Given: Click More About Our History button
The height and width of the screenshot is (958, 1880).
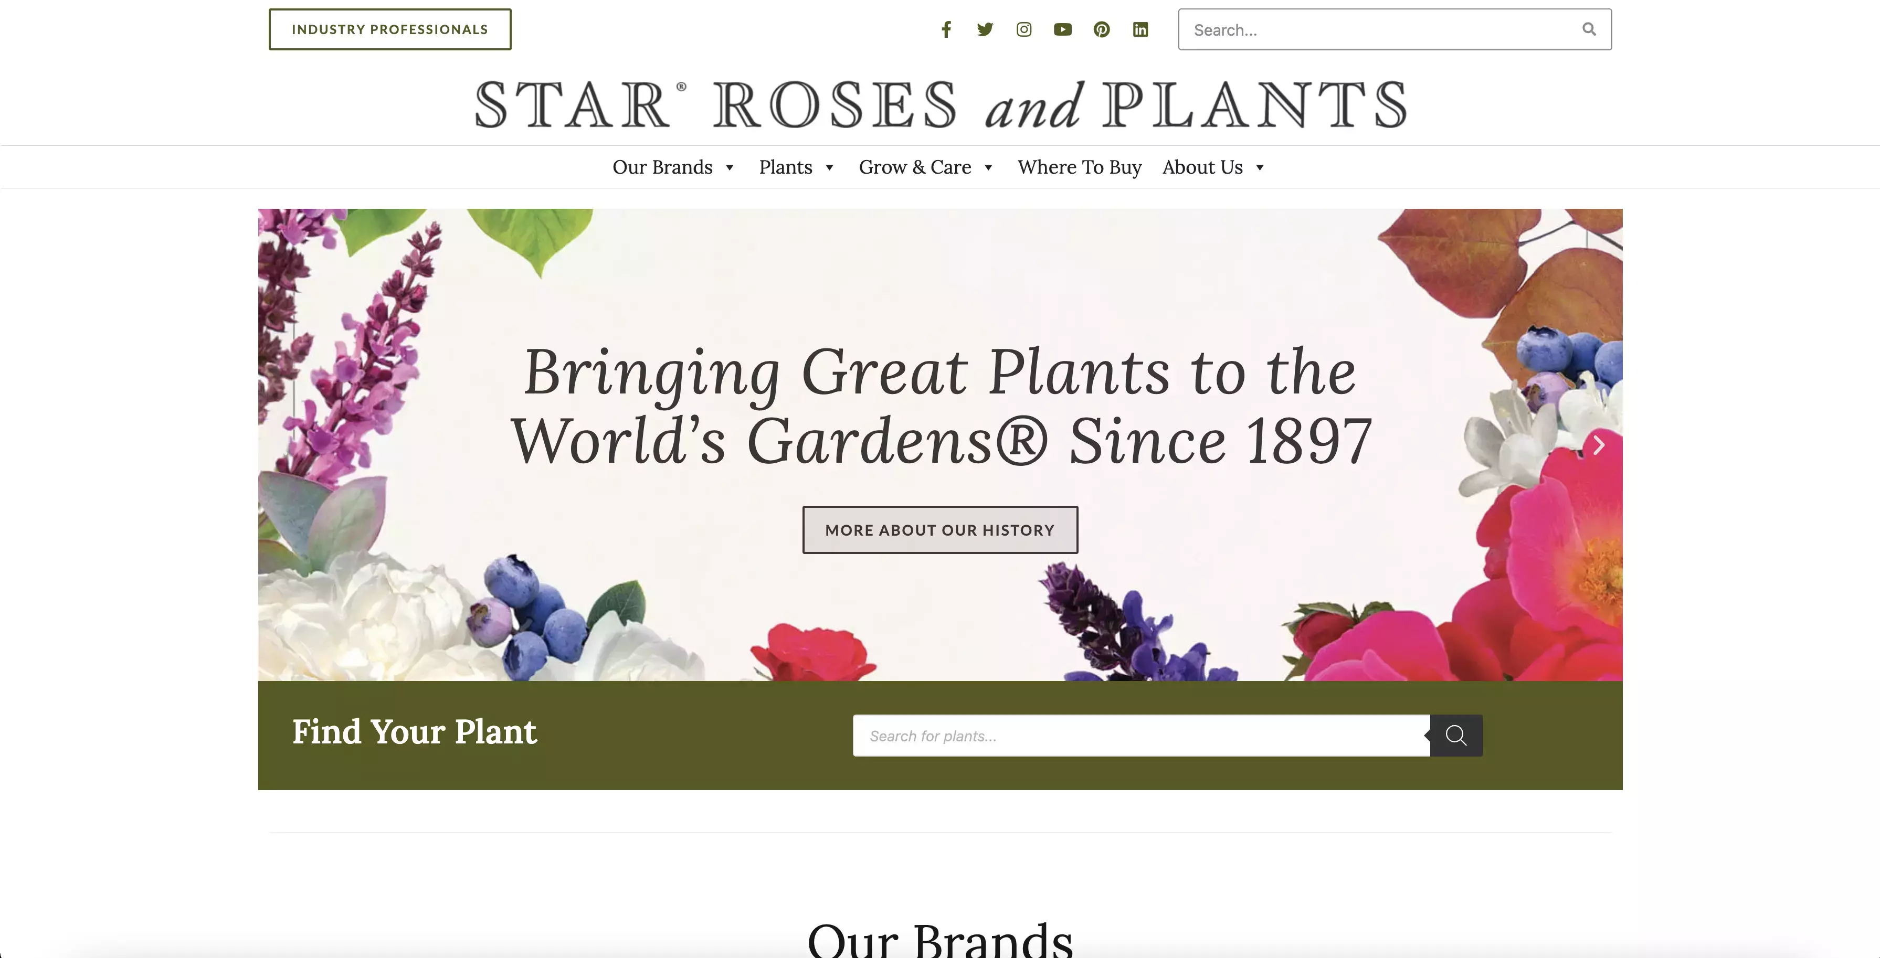Looking at the screenshot, I should (940, 530).
